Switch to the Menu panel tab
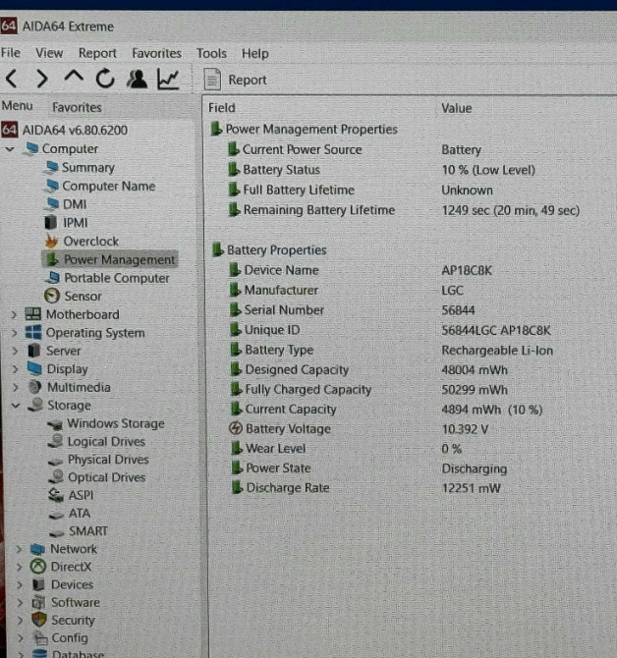The height and width of the screenshot is (658, 617). [x=18, y=105]
